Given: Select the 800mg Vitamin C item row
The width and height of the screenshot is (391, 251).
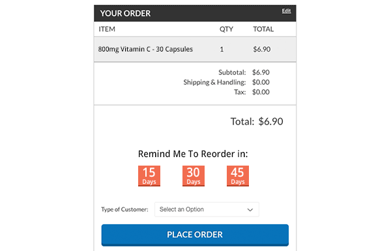Looking at the screenshot, I should pyautogui.click(x=195, y=50).
